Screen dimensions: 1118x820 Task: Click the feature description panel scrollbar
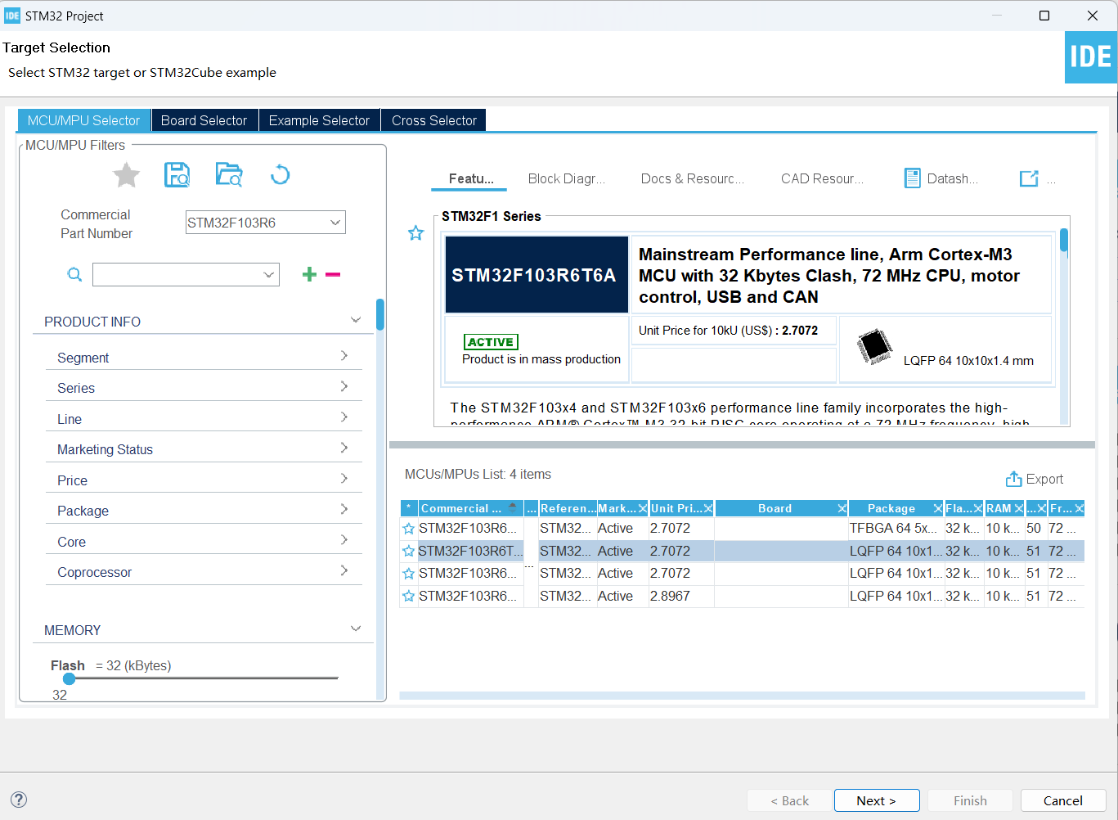(x=1064, y=240)
